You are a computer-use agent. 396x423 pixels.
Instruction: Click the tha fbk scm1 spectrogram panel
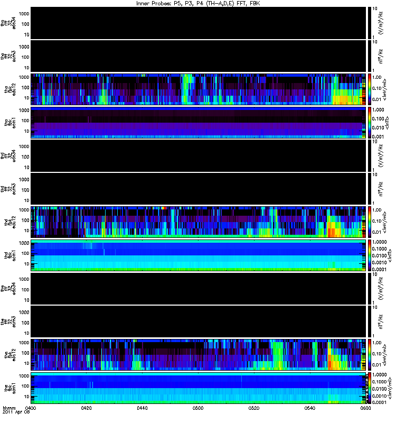[x=199, y=123]
